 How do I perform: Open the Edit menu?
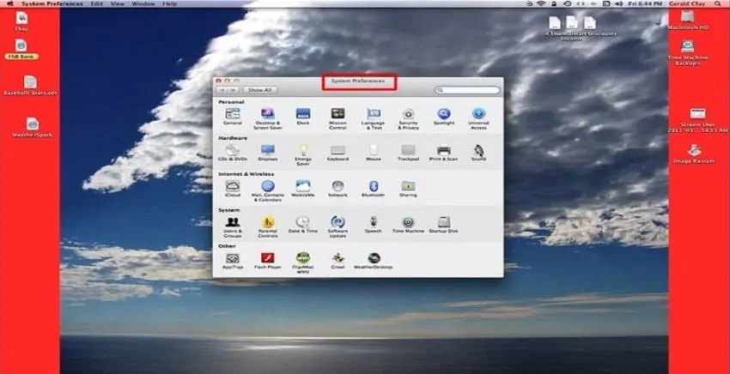(x=97, y=3)
